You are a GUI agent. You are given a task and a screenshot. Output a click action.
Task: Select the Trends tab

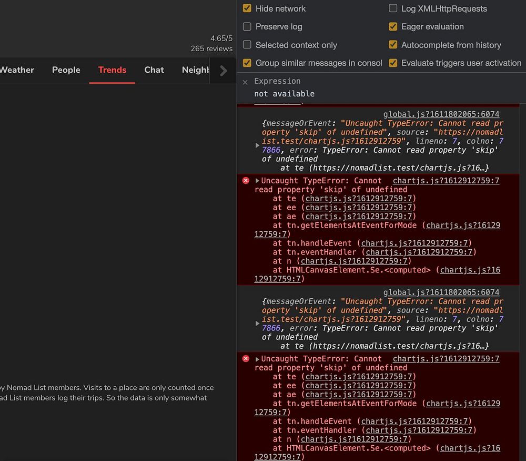(112, 70)
